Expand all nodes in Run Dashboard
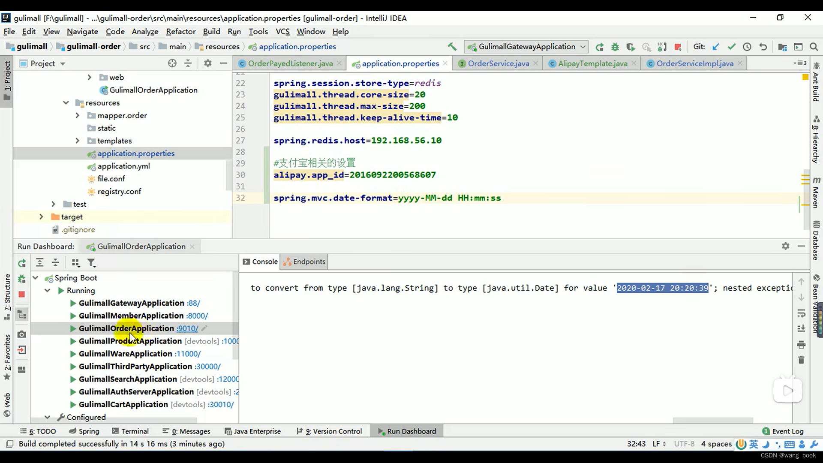 tap(39, 263)
